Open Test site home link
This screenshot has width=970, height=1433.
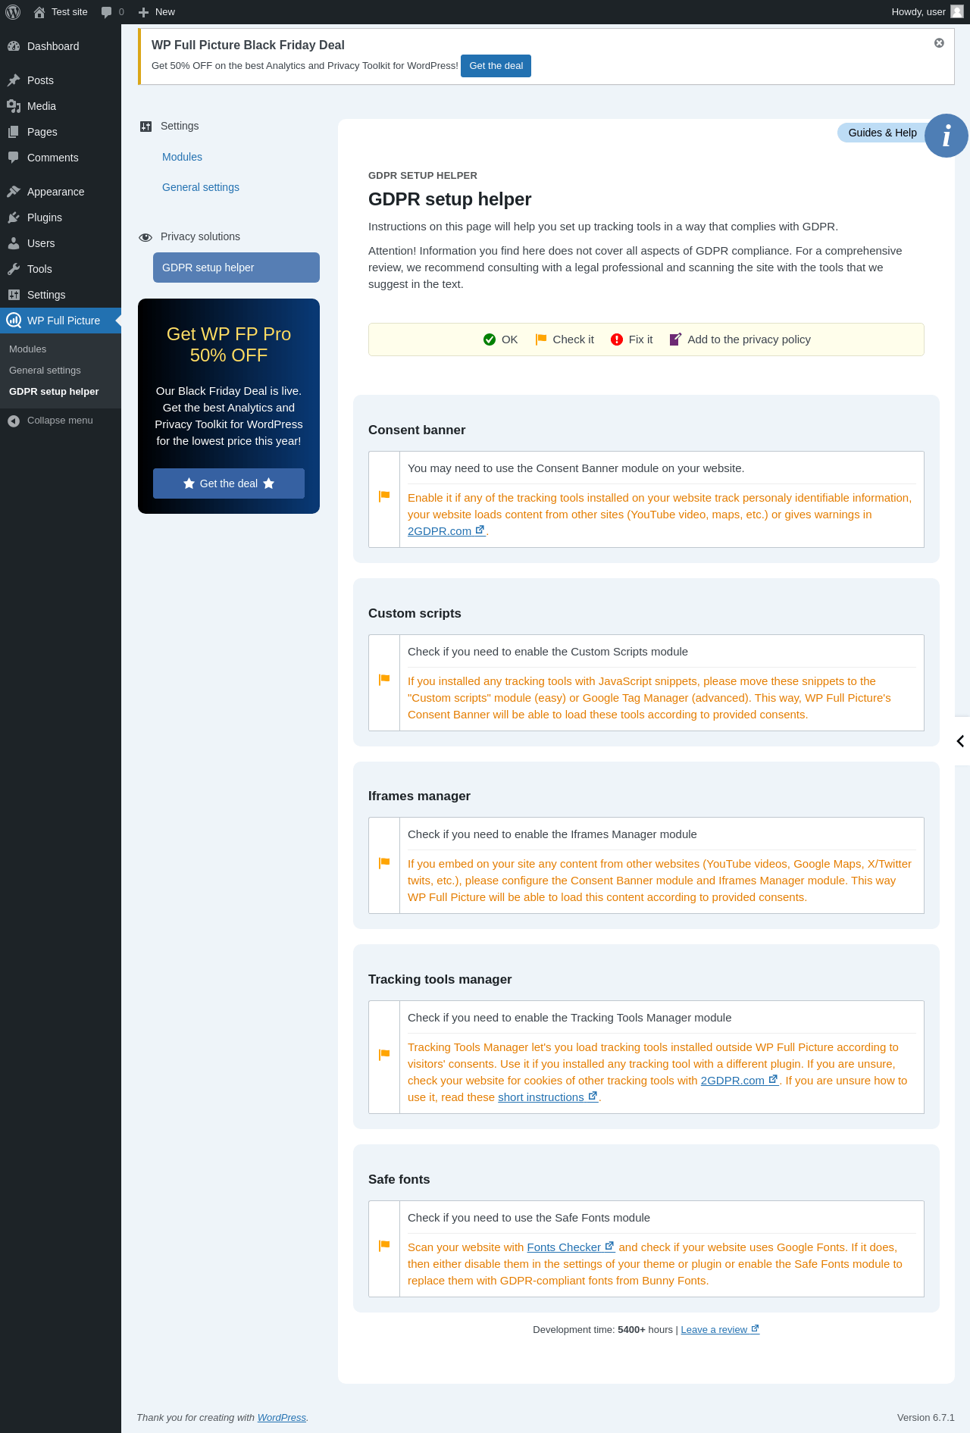61,12
